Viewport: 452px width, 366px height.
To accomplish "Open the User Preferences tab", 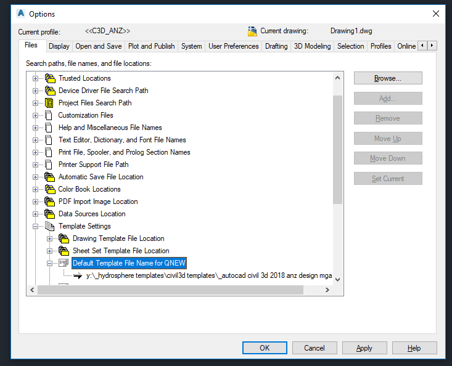I will [x=234, y=46].
